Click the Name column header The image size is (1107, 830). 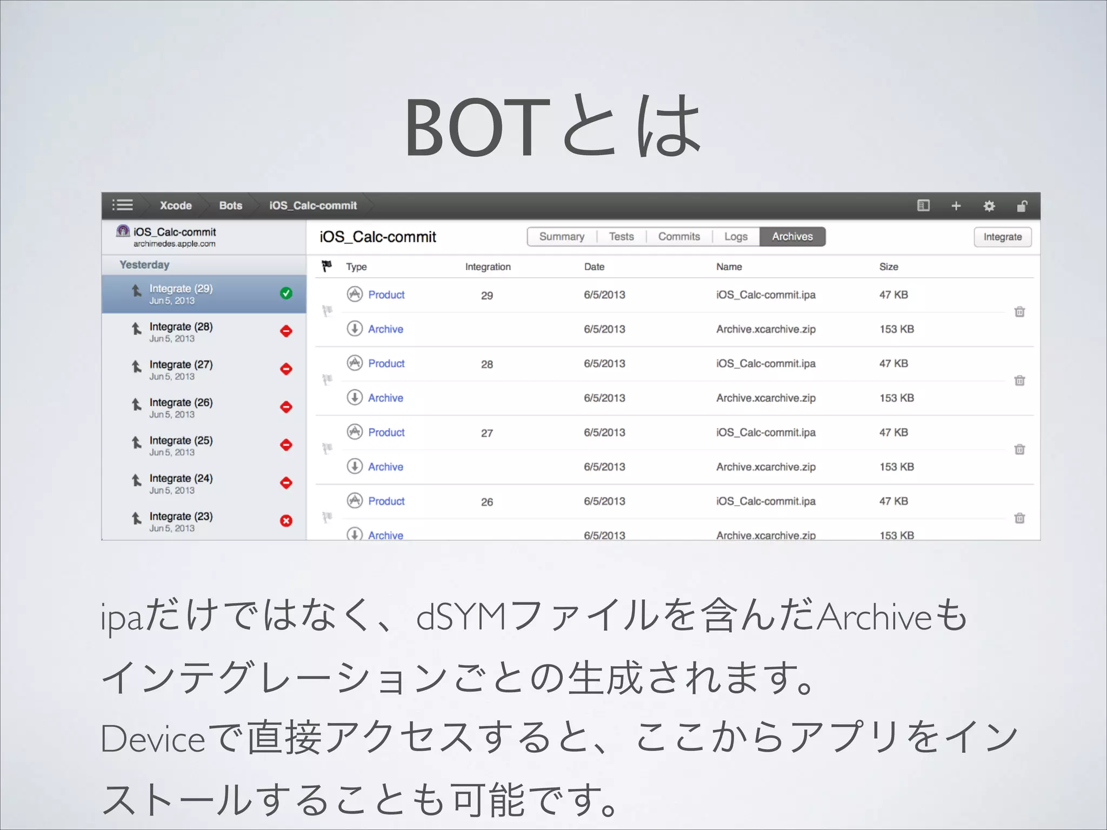729,266
